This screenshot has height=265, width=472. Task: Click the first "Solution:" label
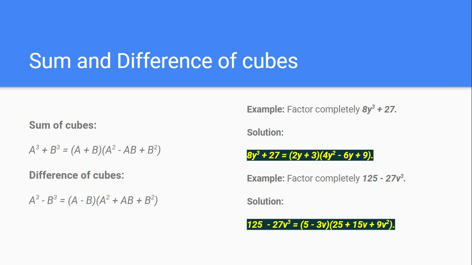[x=265, y=132]
